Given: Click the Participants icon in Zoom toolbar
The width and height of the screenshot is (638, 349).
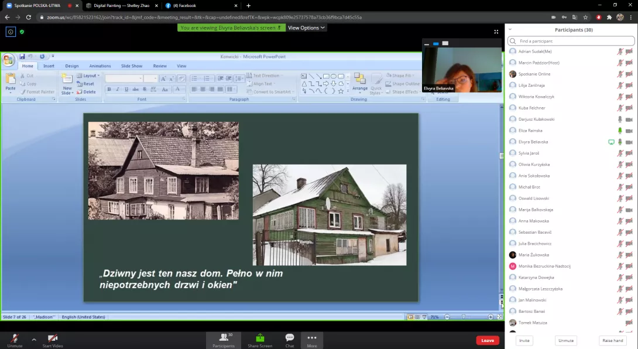Looking at the screenshot, I should [x=223, y=338].
